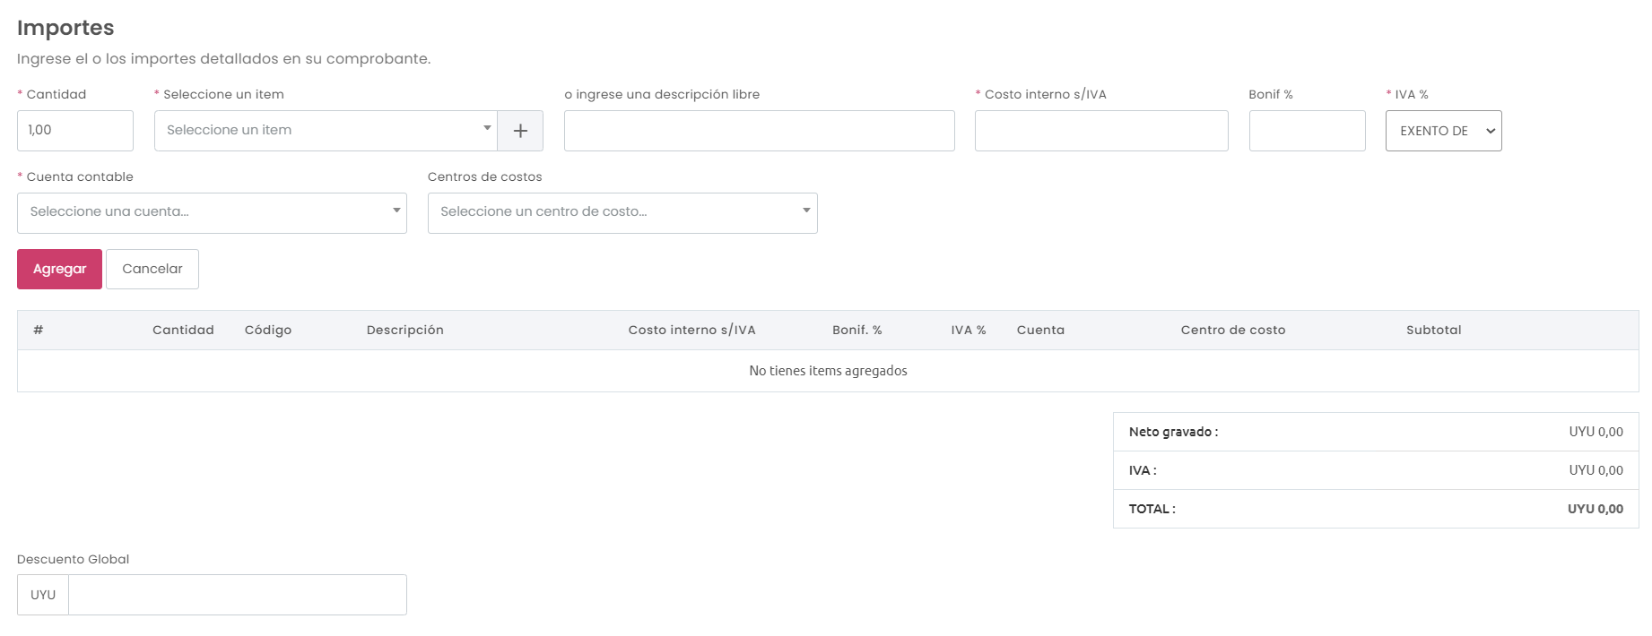Click the Agregar button
1652x636 pixels.
click(x=59, y=269)
